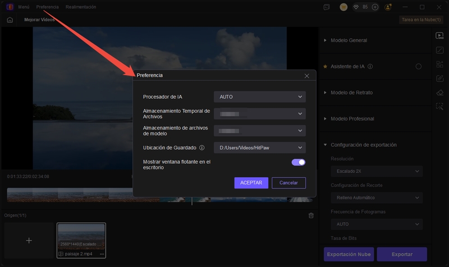Click the info icon beside Ubicación de Guardado

coord(201,148)
